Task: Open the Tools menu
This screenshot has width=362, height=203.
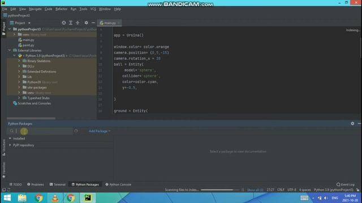Action: click(x=83, y=9)
